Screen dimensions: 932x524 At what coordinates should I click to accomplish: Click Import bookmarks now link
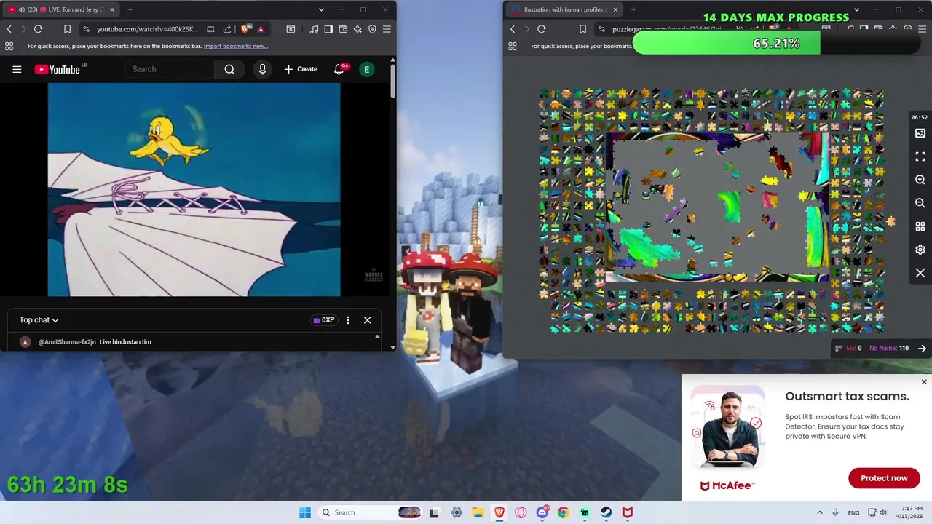point(236,46)
